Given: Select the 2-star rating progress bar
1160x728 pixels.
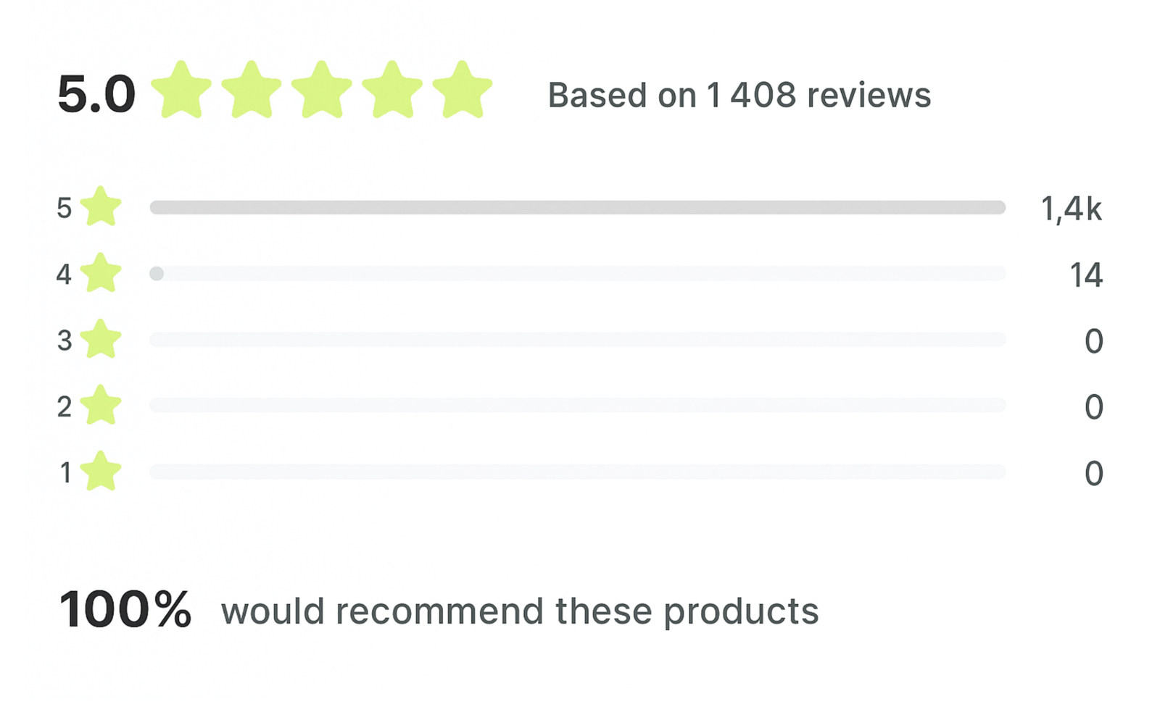Looking at the screenshot, I should [577, 406].
